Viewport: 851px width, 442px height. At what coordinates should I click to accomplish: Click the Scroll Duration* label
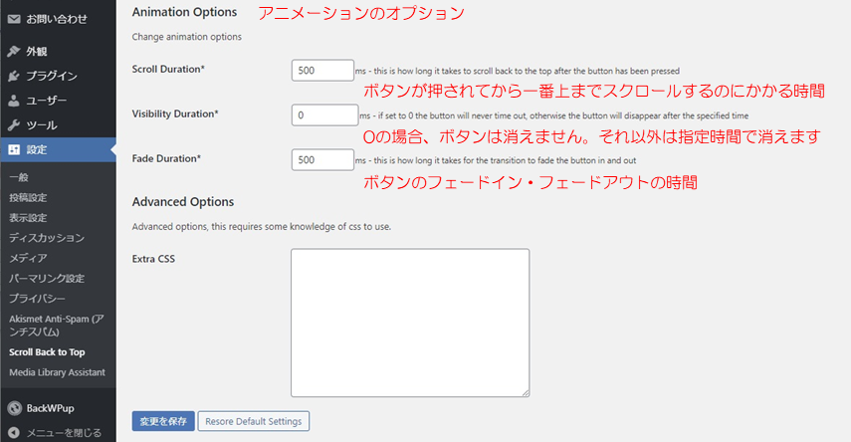click(x=168, y=69)
